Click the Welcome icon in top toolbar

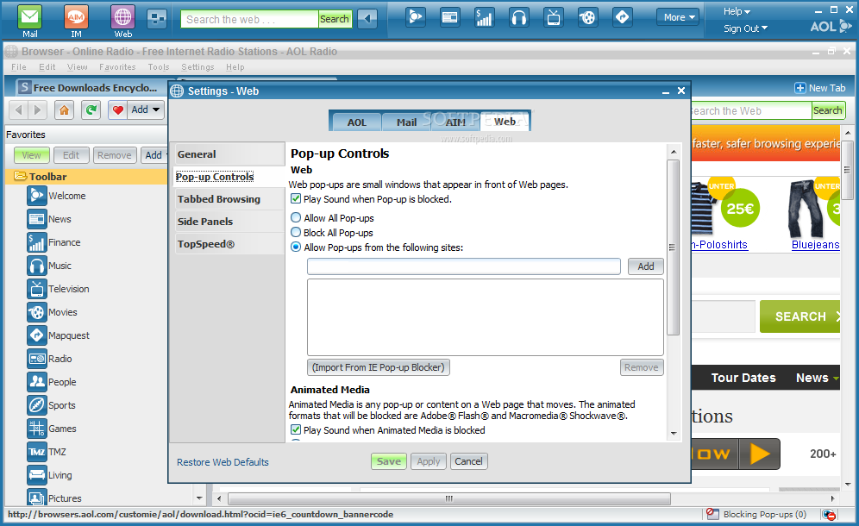pos(415,17)
